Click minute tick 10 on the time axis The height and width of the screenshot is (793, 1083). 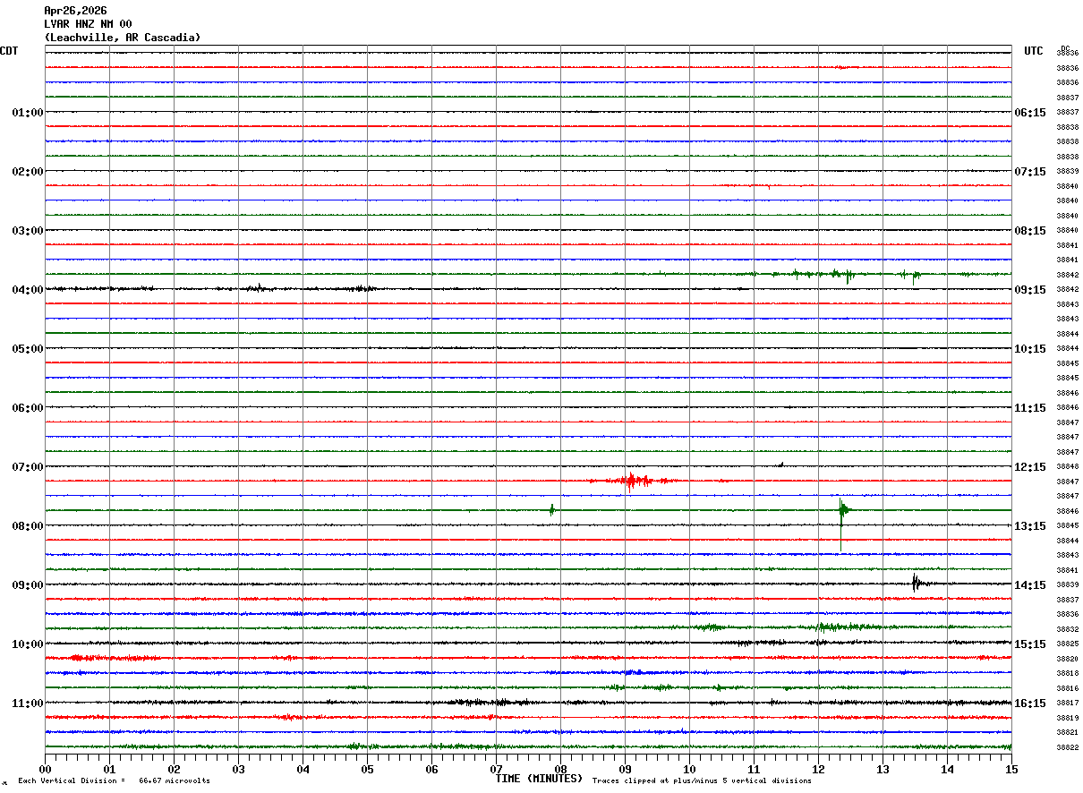(x=689, y=769)
